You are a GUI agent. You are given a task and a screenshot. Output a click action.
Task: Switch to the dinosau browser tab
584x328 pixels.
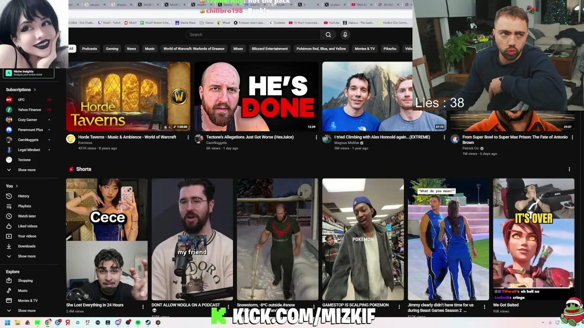tap(122, 5)
